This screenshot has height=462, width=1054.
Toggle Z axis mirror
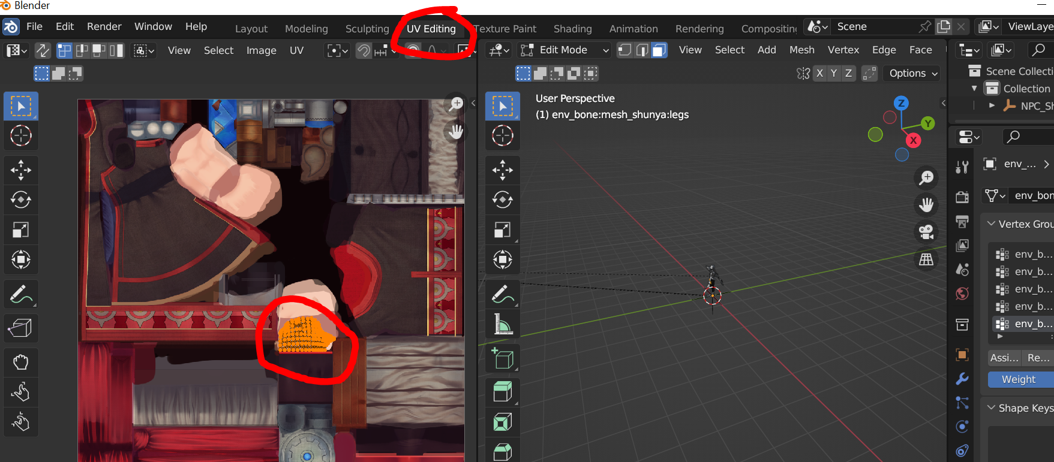[x=848, y=73]
